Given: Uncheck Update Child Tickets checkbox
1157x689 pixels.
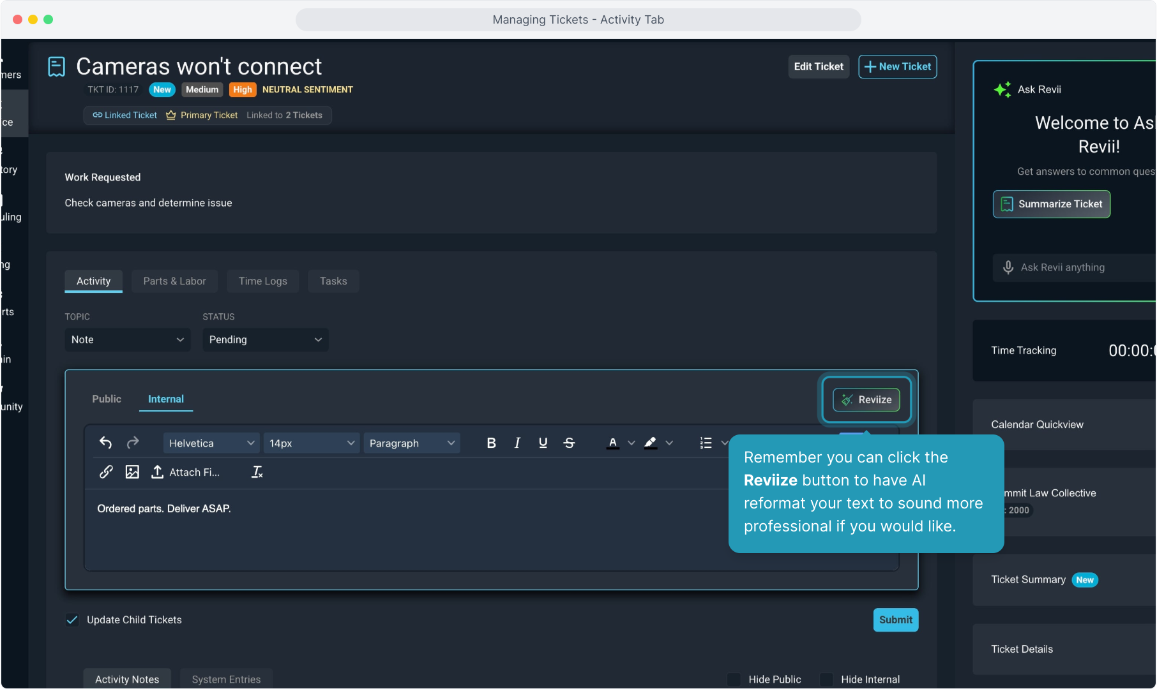Looking at the screenshot, I should (x=73, y=620).
